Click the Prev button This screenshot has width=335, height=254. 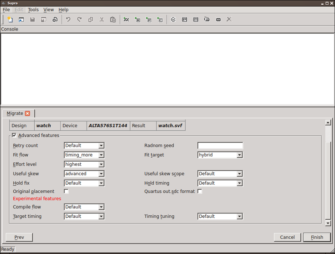tap(19, 237)
